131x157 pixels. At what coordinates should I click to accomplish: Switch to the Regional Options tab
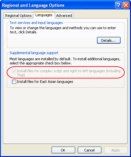pos(18,16)
